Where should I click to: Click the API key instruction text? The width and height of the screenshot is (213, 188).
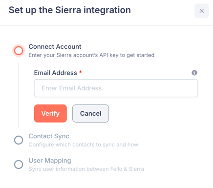click(91, 55)
